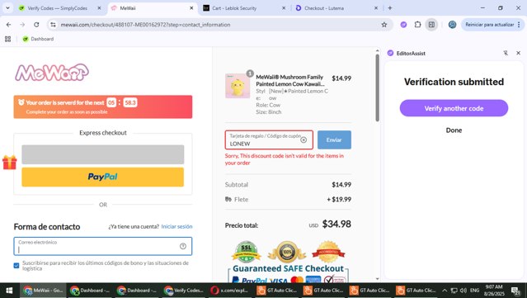Click the SSL secure badge

(246, 252)
